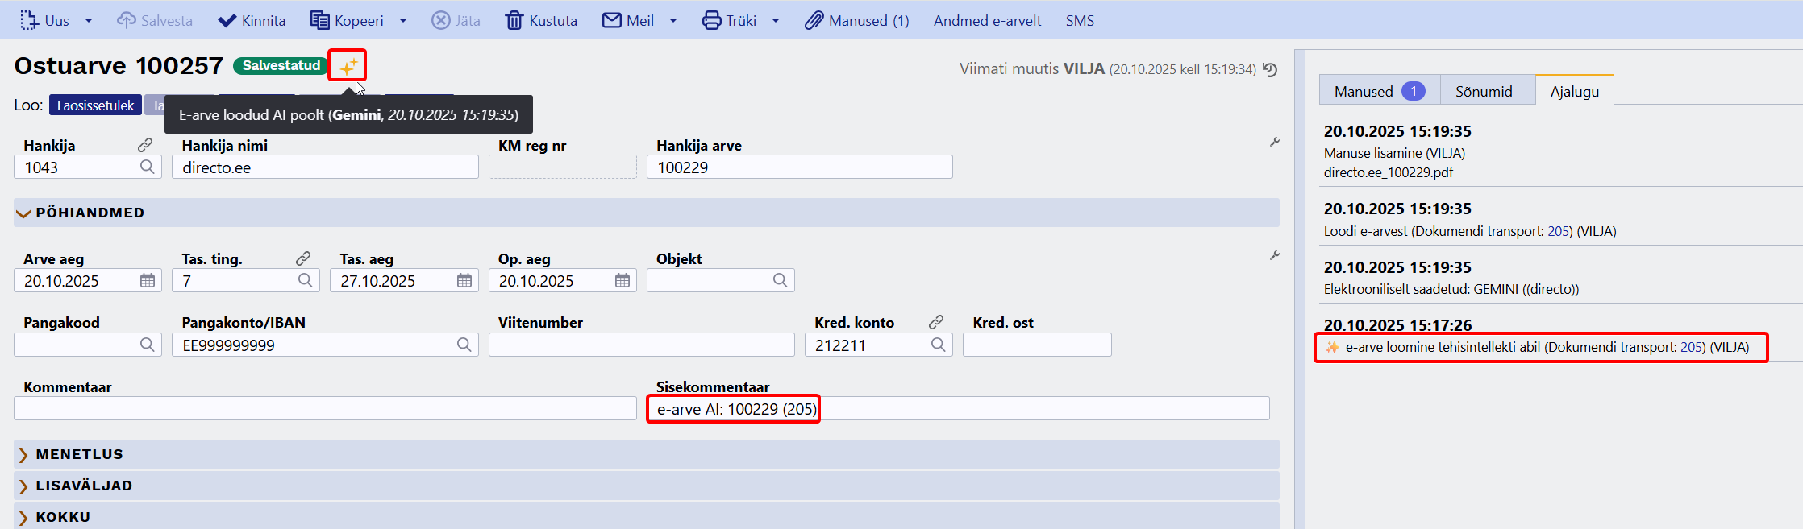The image size is (1803, 529).
Task: Open Dokumendi transport 205 link in Loodi e-arvest entry
Action: (x=1559, y=231)
